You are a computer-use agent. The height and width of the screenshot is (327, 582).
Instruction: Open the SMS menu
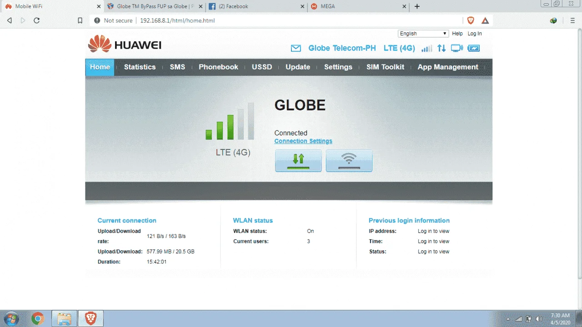click(177, 67)
